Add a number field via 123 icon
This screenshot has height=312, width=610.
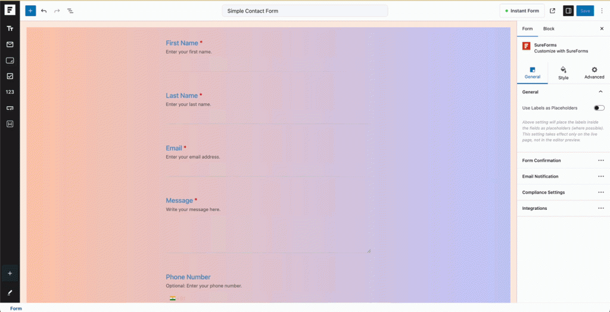[10, 92]
